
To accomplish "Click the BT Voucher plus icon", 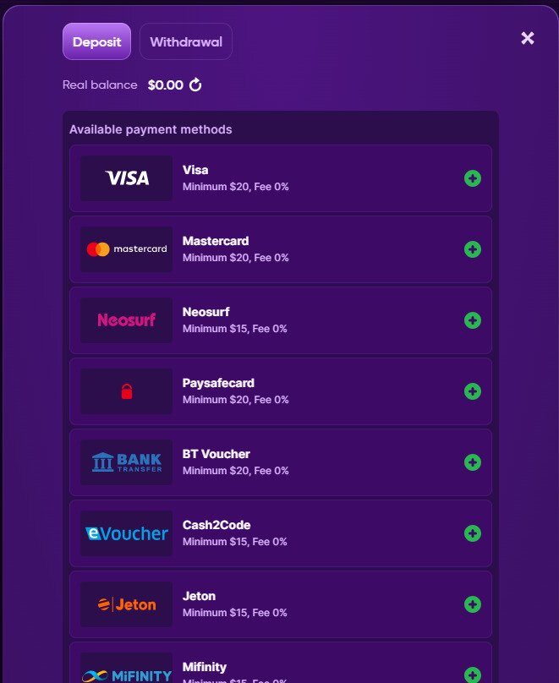I will coord(472,462).
